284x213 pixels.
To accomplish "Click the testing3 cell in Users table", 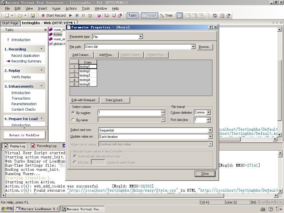I will pyautogui.click(x=88, y=75).
